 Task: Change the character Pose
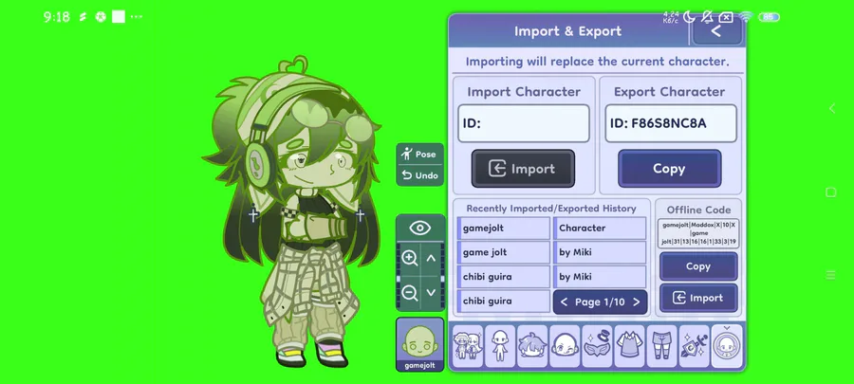(420, 155)
